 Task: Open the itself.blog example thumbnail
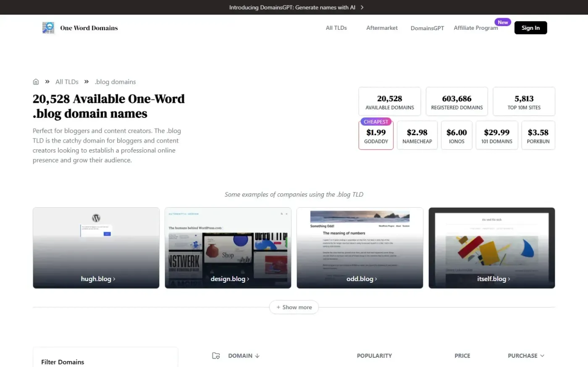pyautogui.click(x=492, y=248)
